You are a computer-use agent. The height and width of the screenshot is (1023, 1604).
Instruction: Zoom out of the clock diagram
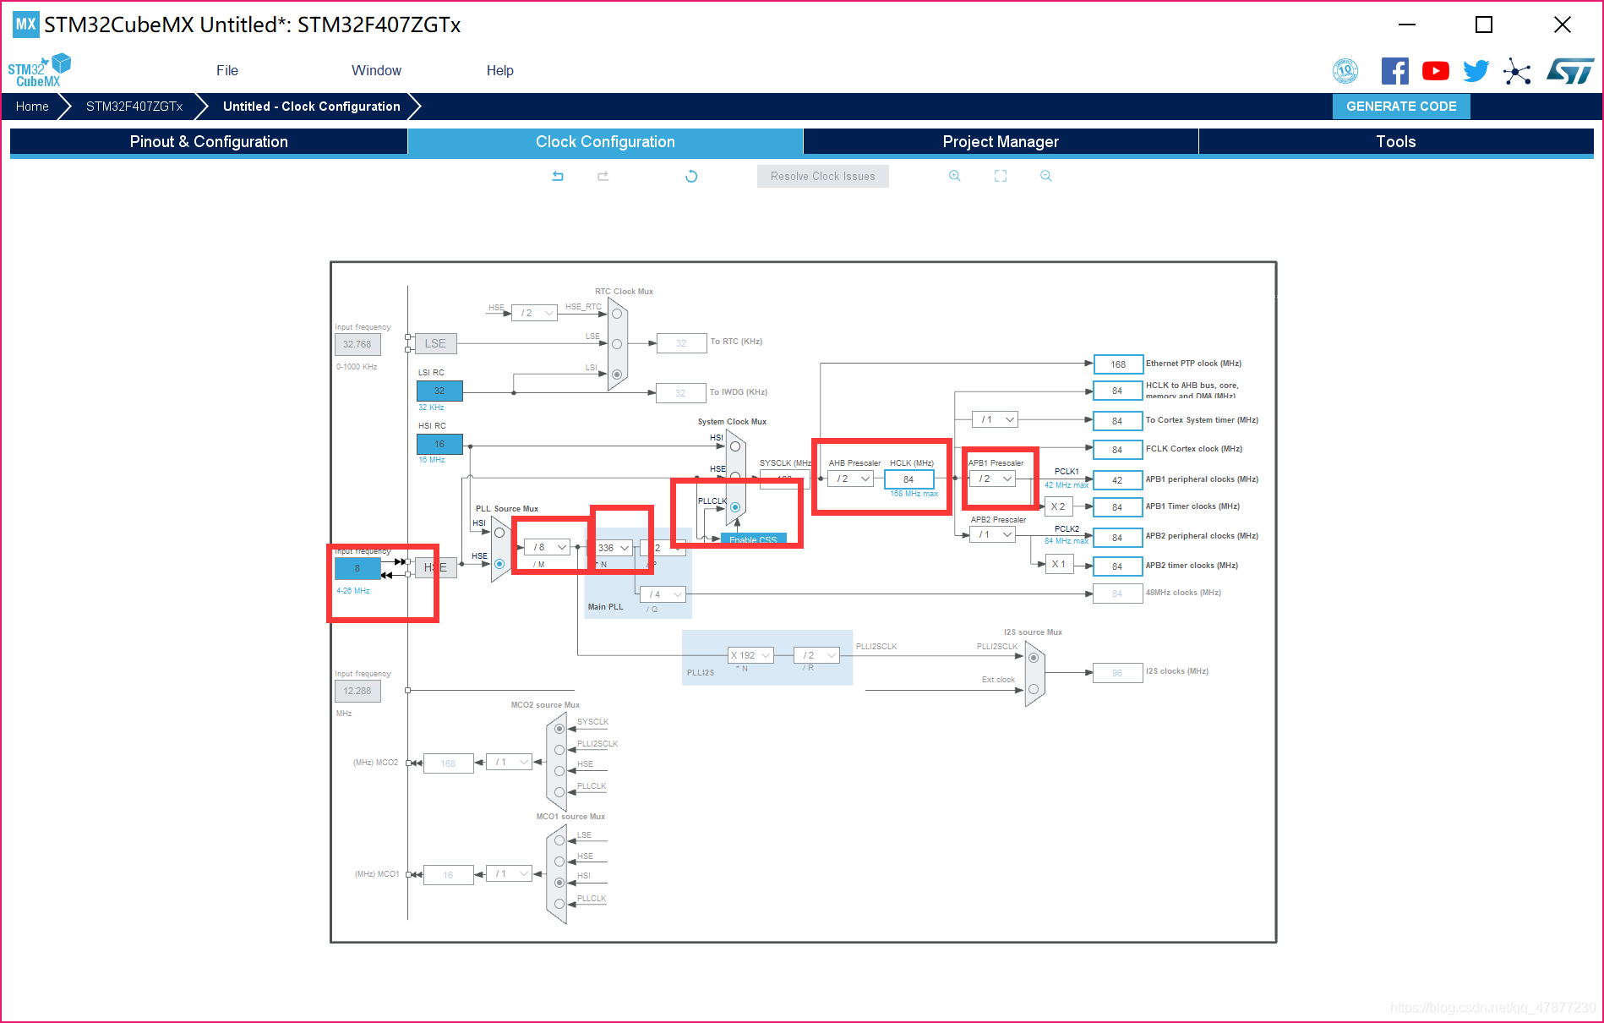point(1046,176)
